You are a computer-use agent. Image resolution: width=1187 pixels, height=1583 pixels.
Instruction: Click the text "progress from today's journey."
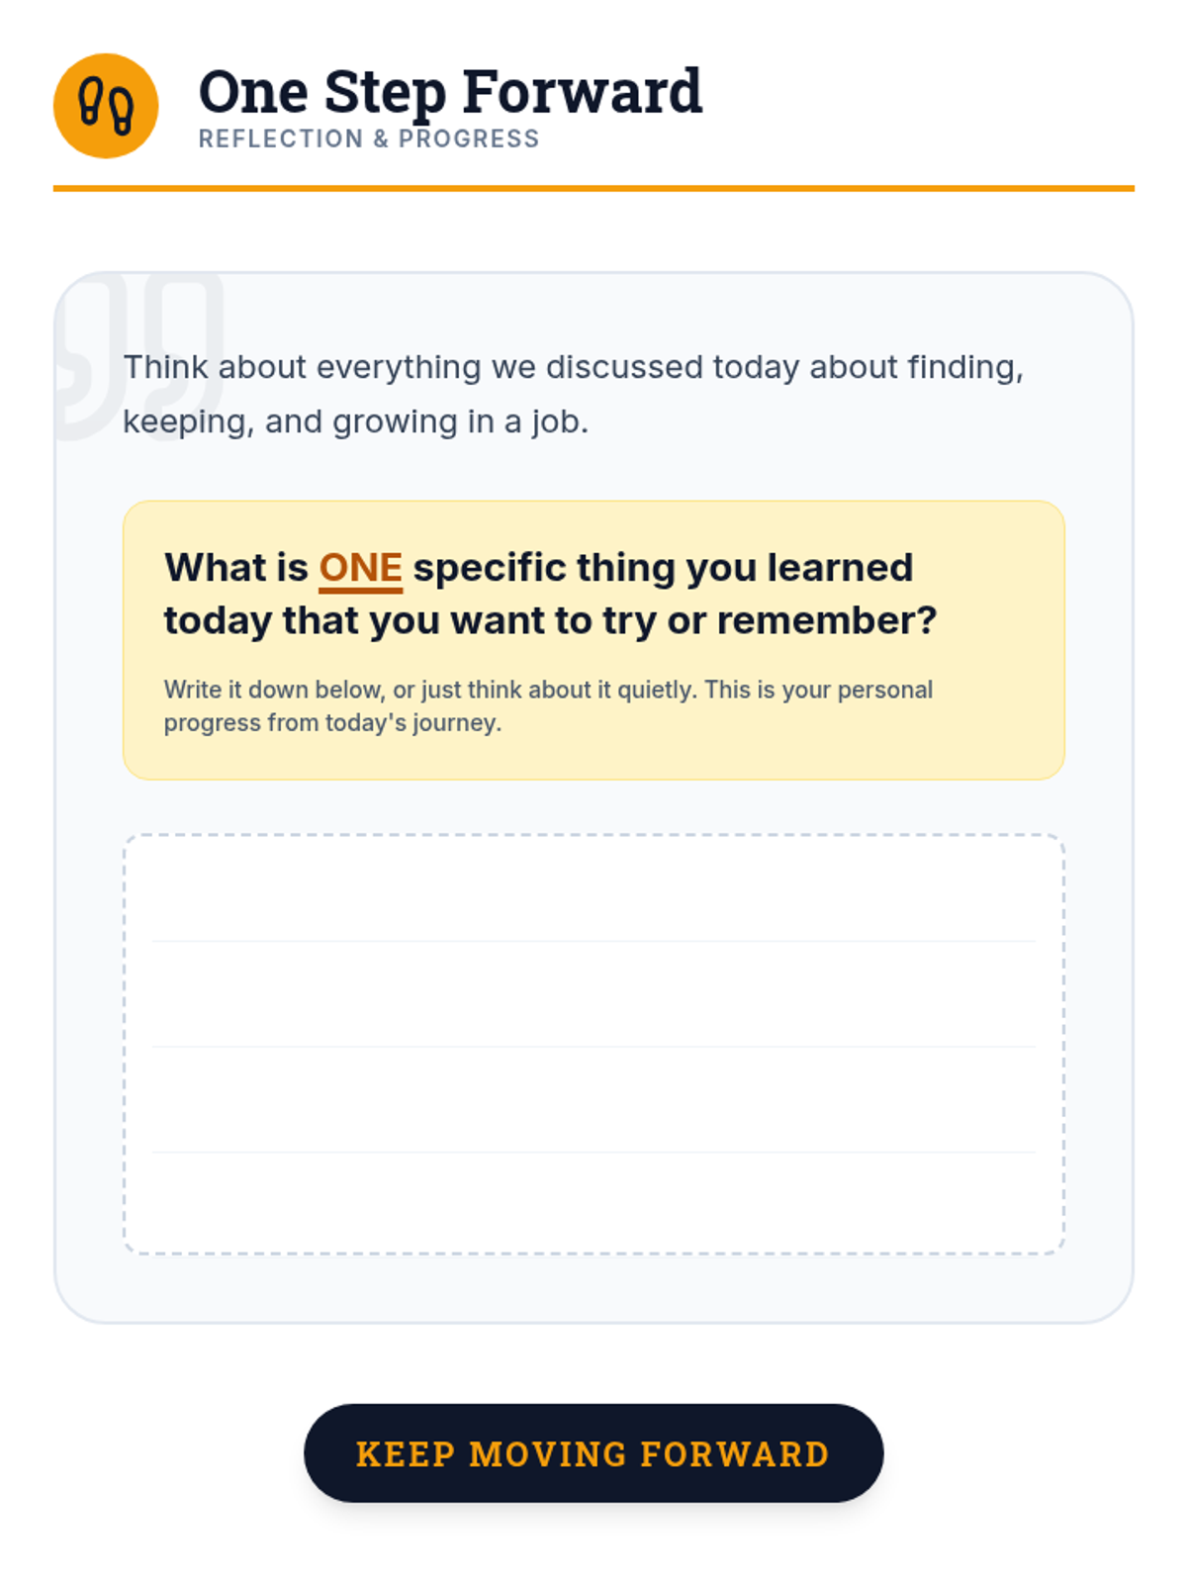(332, 723)
